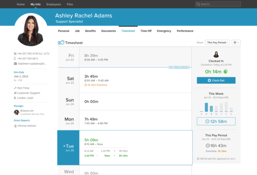Viewport: 257px width, 175px height.
Task: Click the office number +44 207 555 4730
Action: [x=33, y=54]
